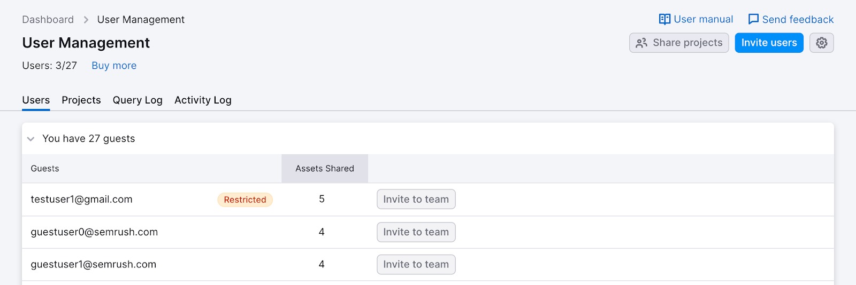
Task: Click the Restricted badge on testuser1
Action: (245, 200)
